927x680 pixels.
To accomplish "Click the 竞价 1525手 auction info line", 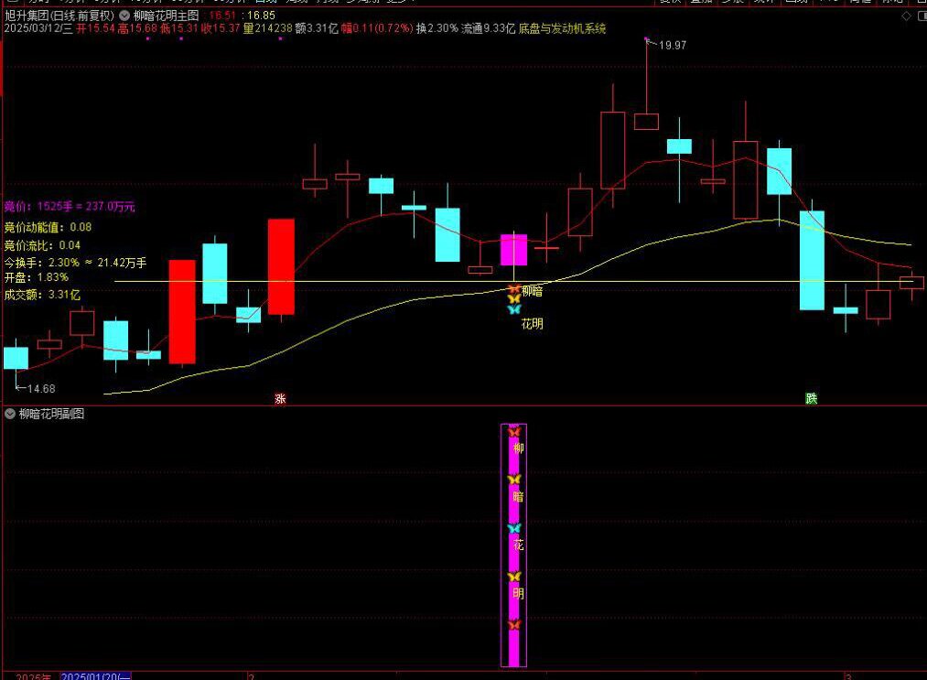I will click(x=70, y=207).
